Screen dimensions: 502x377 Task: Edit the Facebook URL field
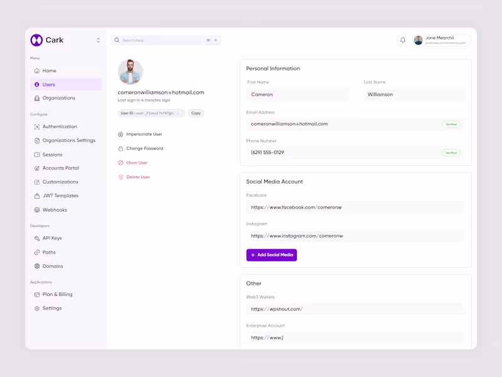point(356,207)
